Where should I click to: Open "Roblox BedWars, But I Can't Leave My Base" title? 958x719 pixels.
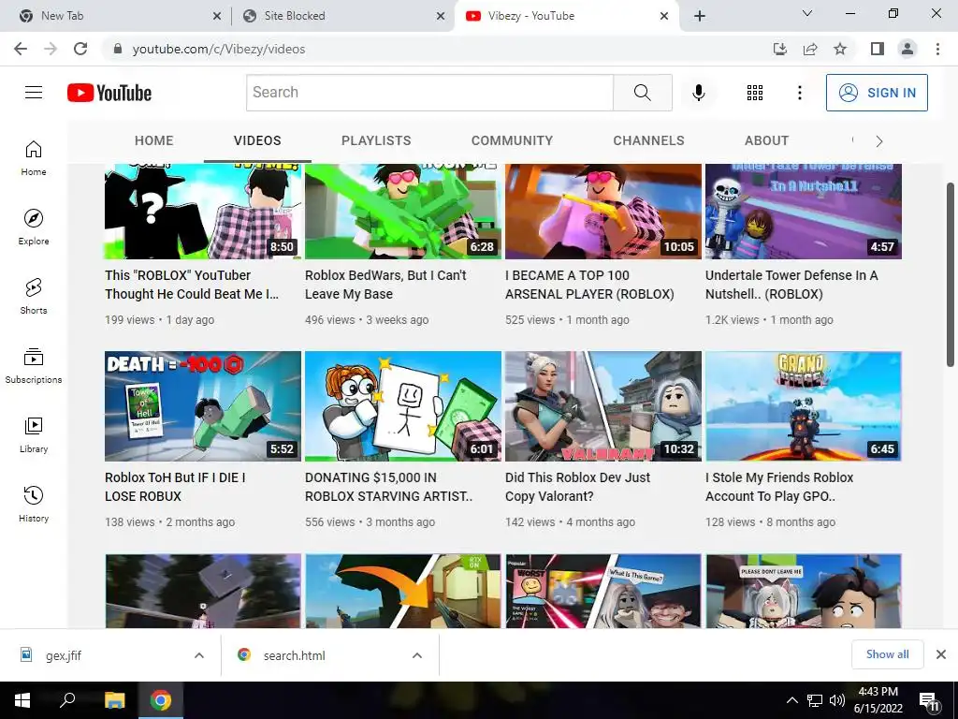coord(385,285)
